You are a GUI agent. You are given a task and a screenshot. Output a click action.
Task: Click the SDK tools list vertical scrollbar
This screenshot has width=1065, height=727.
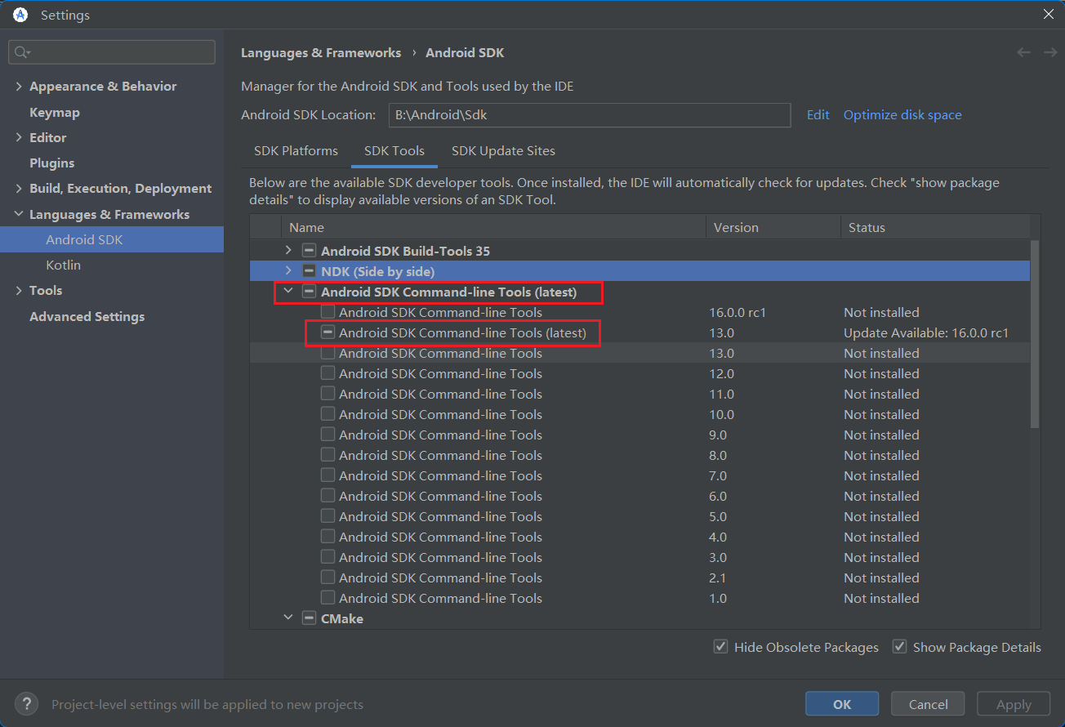tap(1036, 333)
